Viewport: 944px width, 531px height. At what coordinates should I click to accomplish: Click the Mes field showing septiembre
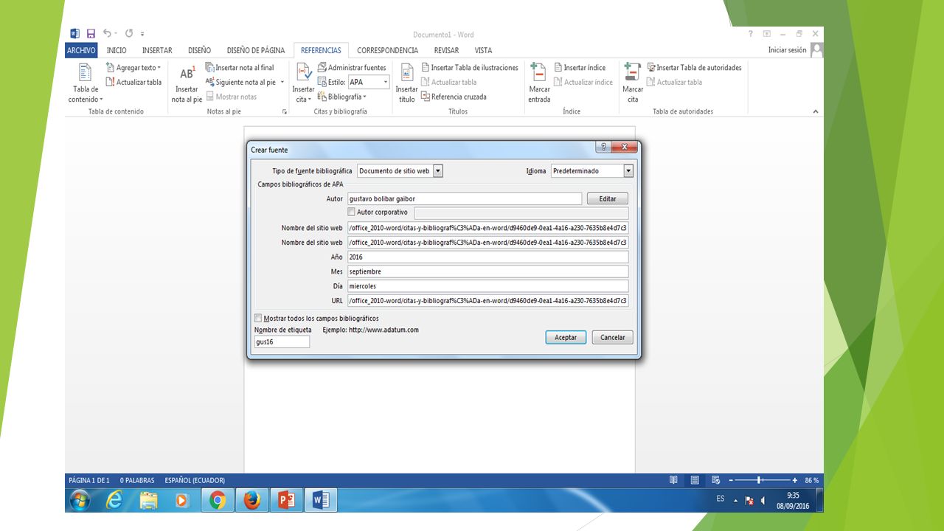point(488,271)
